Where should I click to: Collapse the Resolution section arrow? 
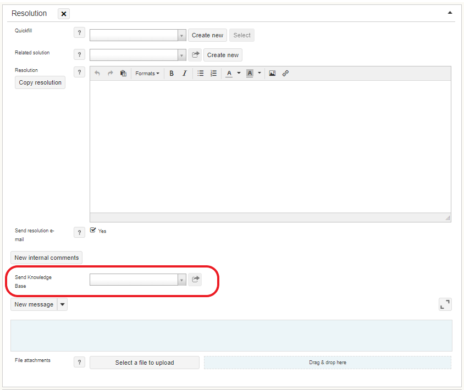(x=450, y=12)
